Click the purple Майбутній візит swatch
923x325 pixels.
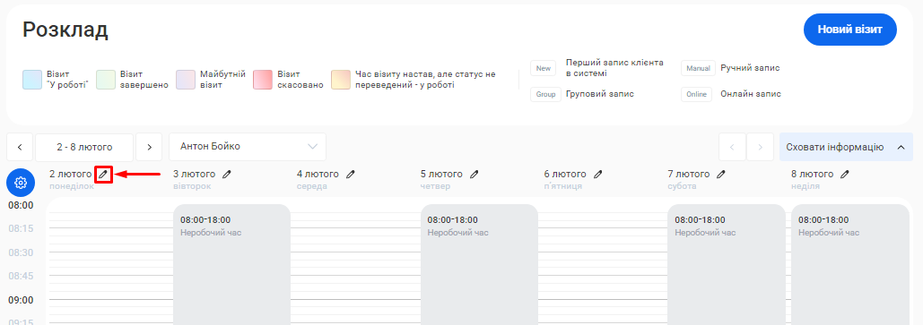coord(186,80)
